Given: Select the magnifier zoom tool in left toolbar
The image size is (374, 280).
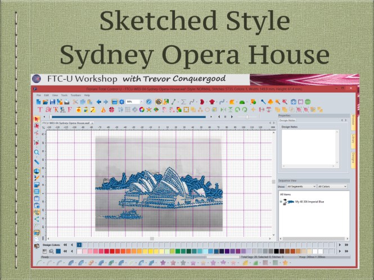Looking at the screenshot, I should (37, 152).
